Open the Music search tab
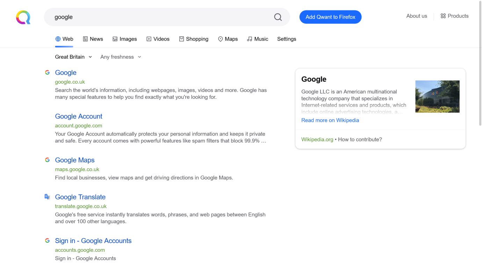The height and width of the screenshot is (271, 482). [257, 39]
